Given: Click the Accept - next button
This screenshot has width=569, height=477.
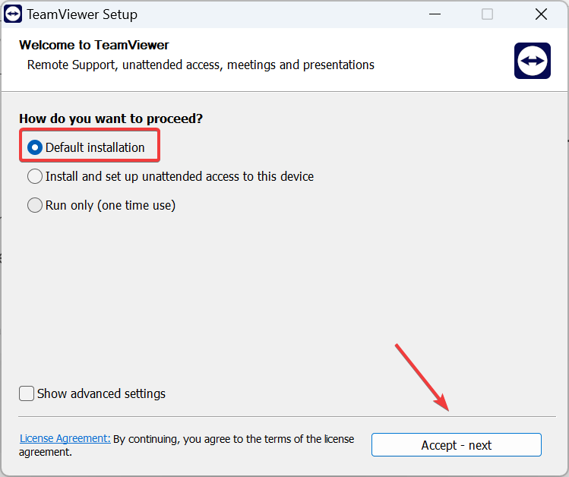Looking at the screenshot, I should point(456,444).
